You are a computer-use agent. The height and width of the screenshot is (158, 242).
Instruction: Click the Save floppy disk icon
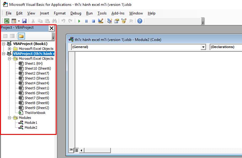(24, 21)
